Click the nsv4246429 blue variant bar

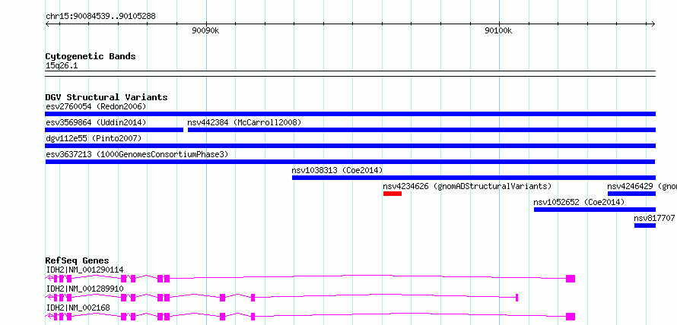tap(631, 194)
